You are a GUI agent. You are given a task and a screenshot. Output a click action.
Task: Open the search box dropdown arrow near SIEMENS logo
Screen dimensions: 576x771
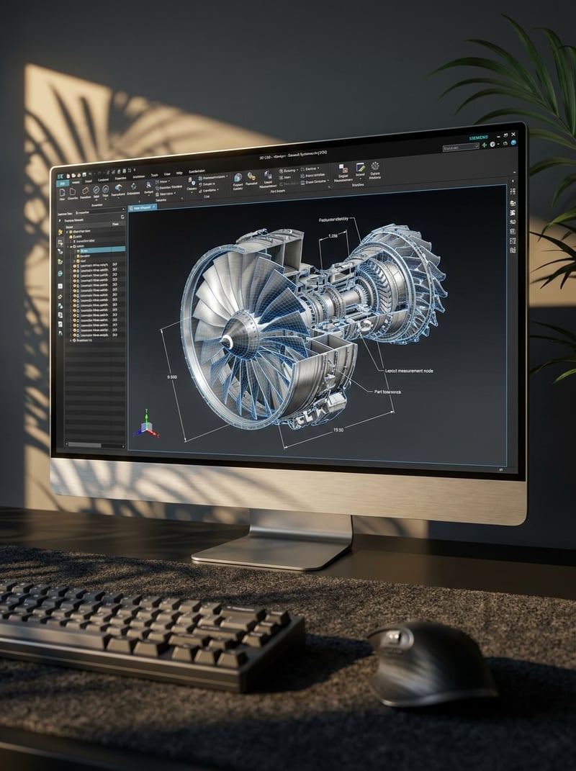point(477,145)
